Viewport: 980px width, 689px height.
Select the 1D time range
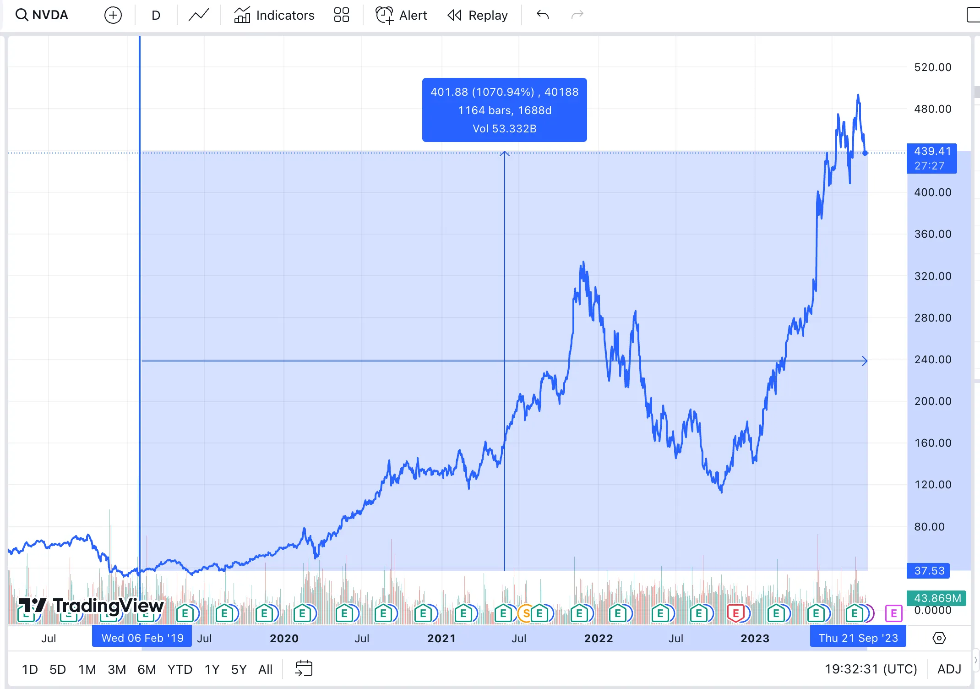tap(30, 669)
